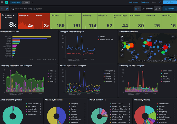Open the map tools wrench icon

coord(122,55)
